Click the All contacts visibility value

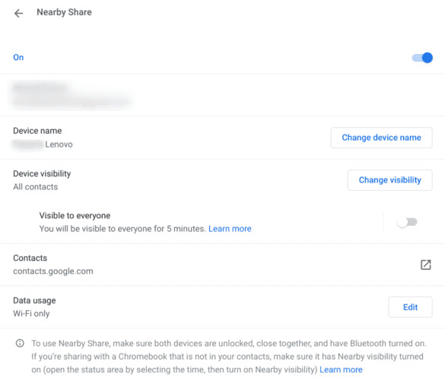tap(36, 187)
